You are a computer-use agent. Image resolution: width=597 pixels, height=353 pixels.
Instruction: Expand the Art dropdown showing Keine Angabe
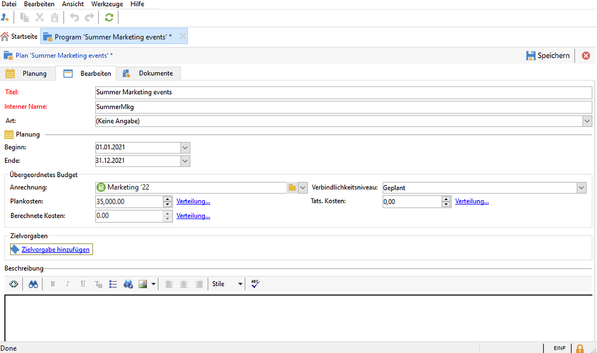point(587,121)
